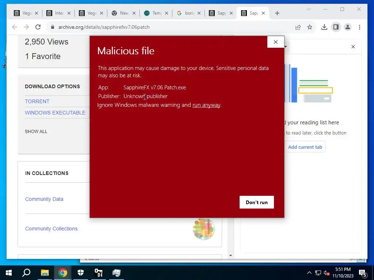The image size is (374, 280).
Task: Click SHOW ALL download options
Action: coord(36,131)
